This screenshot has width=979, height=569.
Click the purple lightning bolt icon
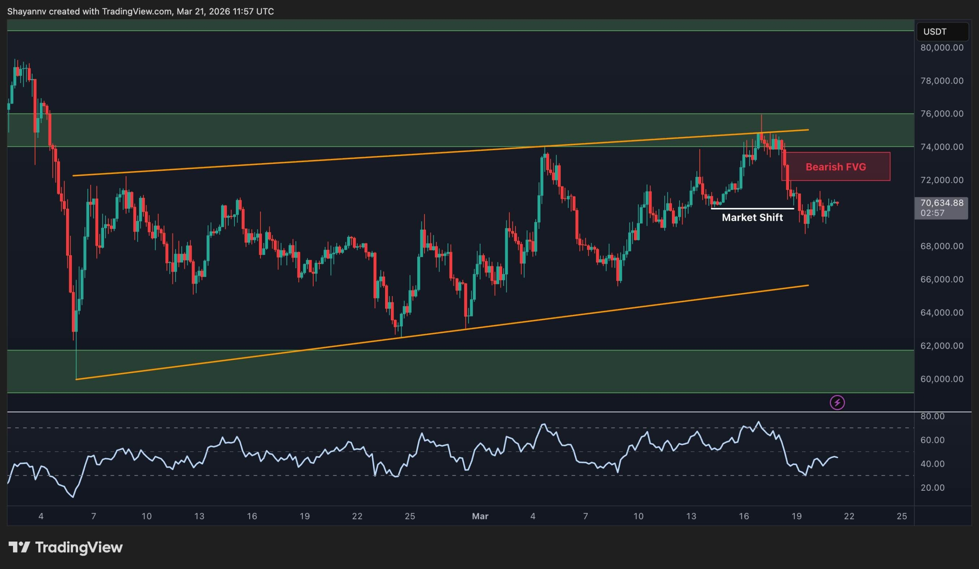pyautogui.click(x=837, y=402)
